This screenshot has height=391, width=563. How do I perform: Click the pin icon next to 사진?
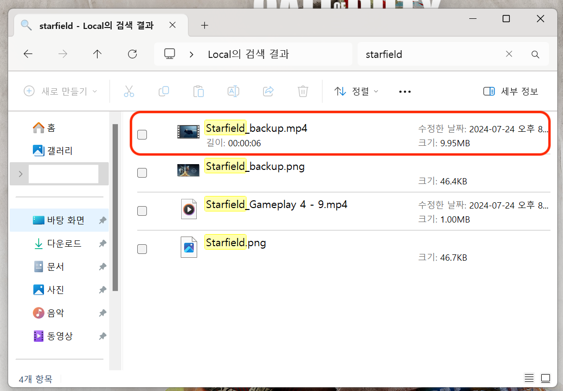(102, 290)
